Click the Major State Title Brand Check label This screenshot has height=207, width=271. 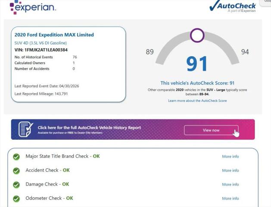pyautogui.click(x=62, y=157)
